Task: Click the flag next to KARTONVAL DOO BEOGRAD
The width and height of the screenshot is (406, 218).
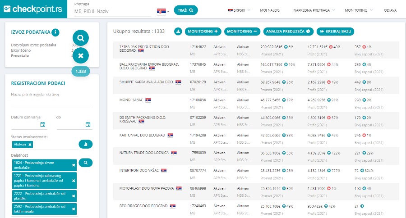Action: click(x=171, y=135)
